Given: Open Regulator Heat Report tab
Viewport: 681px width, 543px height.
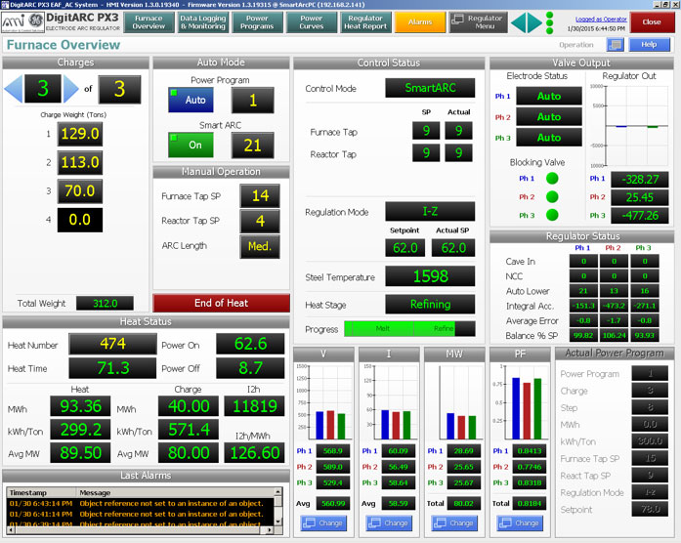Looking at the screenshot, I should 365,22.
